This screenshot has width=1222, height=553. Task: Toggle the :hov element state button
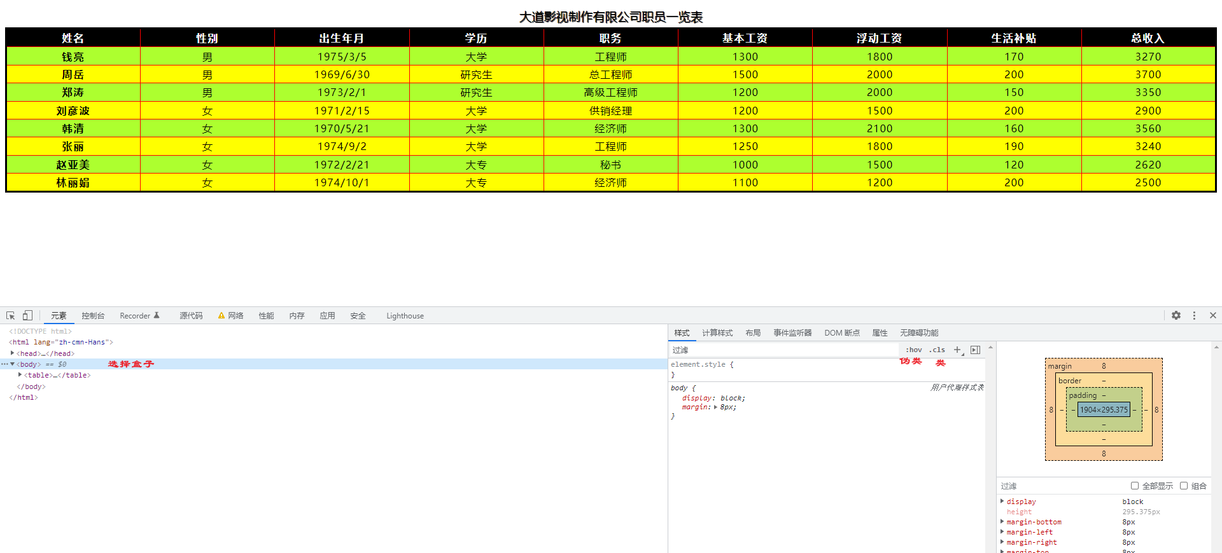click(x=913, y=350)
